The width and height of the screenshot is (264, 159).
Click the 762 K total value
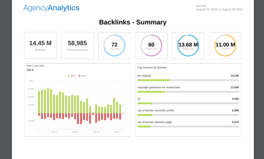(30, 70)
